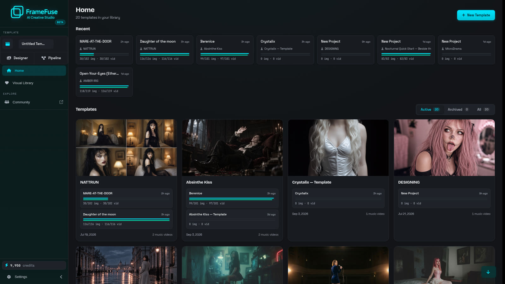Switch to the Pipeline view
This screenshot has height=284, width=505.
[x=51, y=58]
